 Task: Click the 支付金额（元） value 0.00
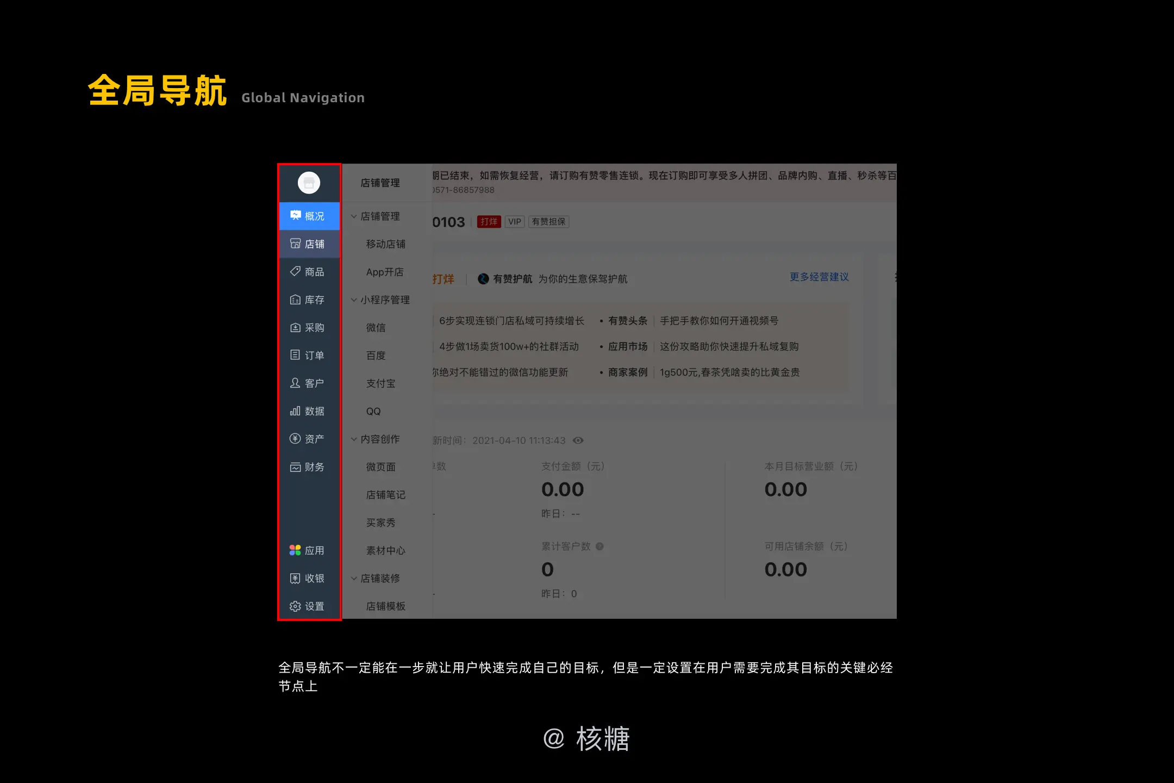(563, 489)
